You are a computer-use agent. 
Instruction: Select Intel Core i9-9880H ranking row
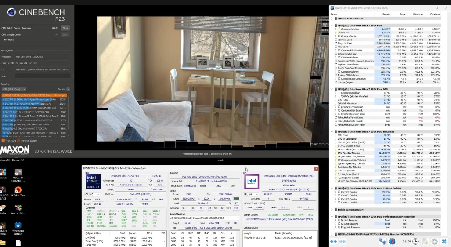(34, 112)
